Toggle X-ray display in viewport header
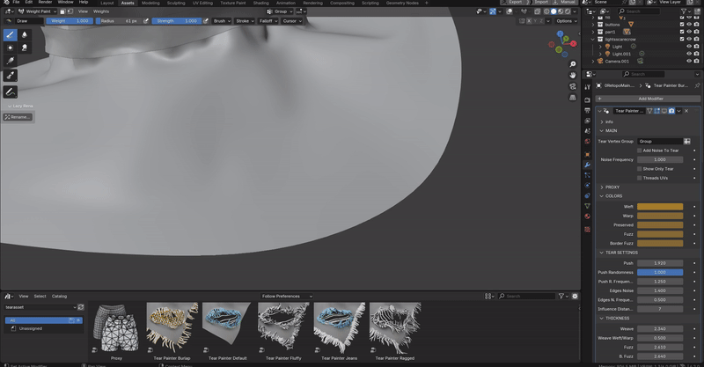The image size is (704, 367). [x=537, y=11]
